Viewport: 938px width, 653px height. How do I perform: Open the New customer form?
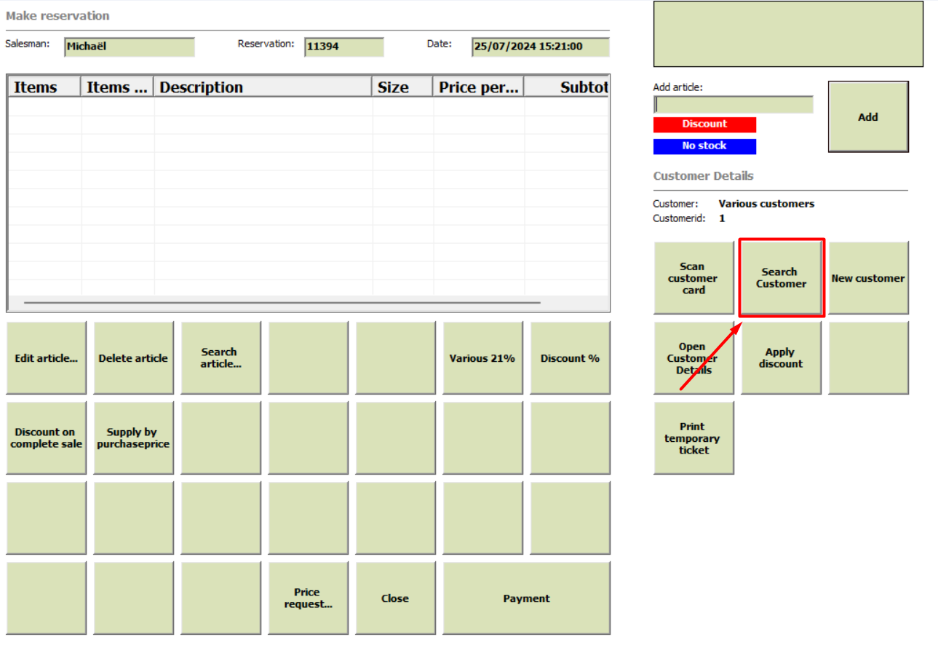(868, 278)
